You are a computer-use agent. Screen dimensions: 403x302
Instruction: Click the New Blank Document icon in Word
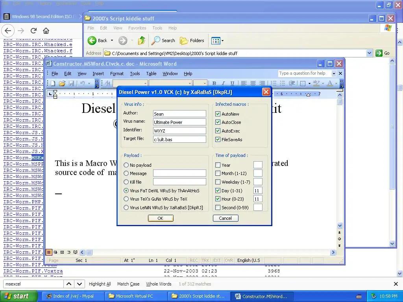point(53,83)
